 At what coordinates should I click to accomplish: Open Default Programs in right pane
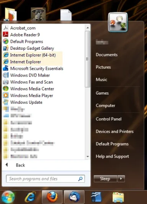point(112,144)
